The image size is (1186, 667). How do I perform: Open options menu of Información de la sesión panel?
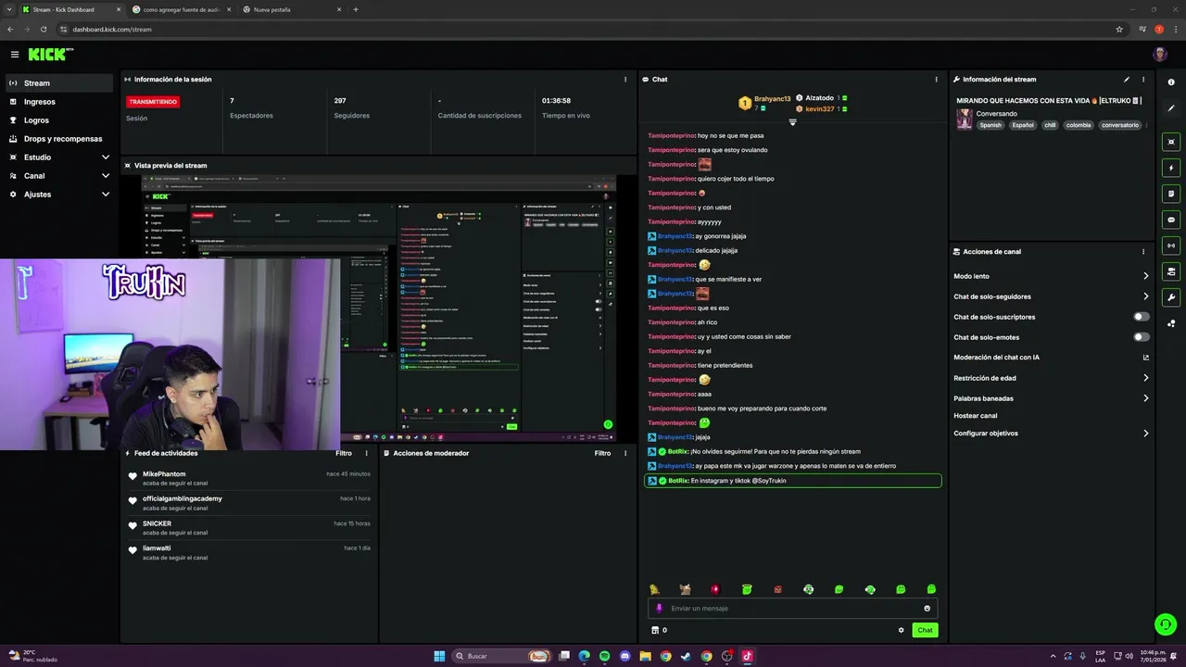(x=625, y=80)
